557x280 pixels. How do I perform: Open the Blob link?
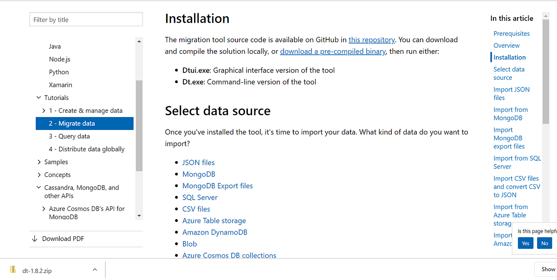(190, 244)
